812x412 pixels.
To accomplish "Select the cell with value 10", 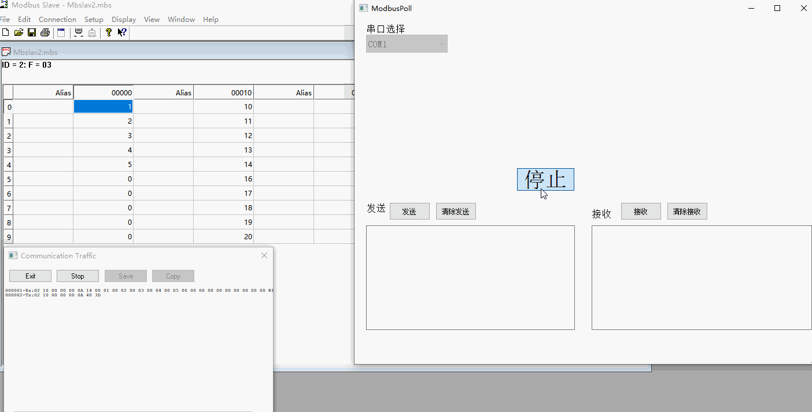I will point(224,107).
